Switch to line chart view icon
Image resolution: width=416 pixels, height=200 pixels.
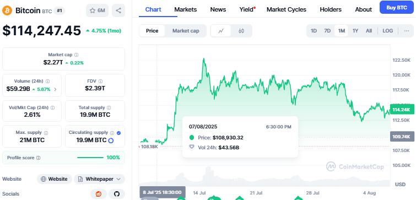[221, 31]
